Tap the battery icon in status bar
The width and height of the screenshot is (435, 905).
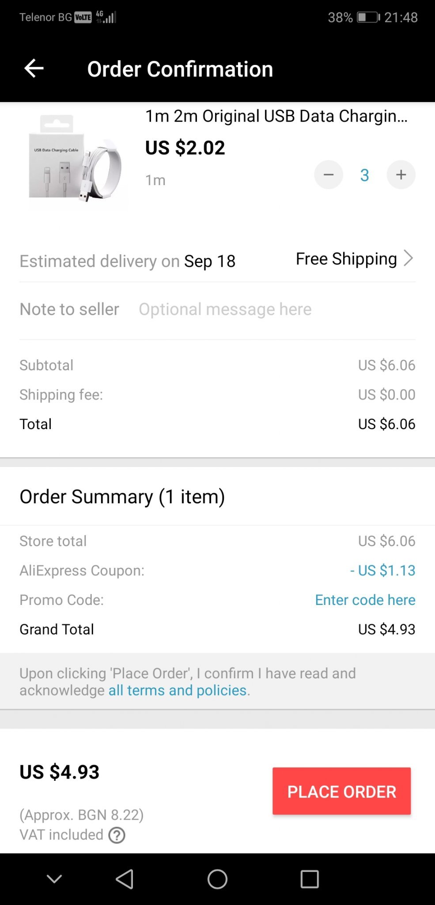coord(368,18)
